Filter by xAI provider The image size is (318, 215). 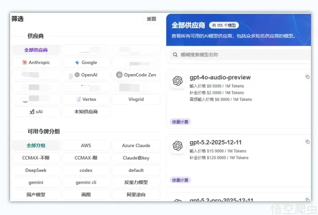36,111
